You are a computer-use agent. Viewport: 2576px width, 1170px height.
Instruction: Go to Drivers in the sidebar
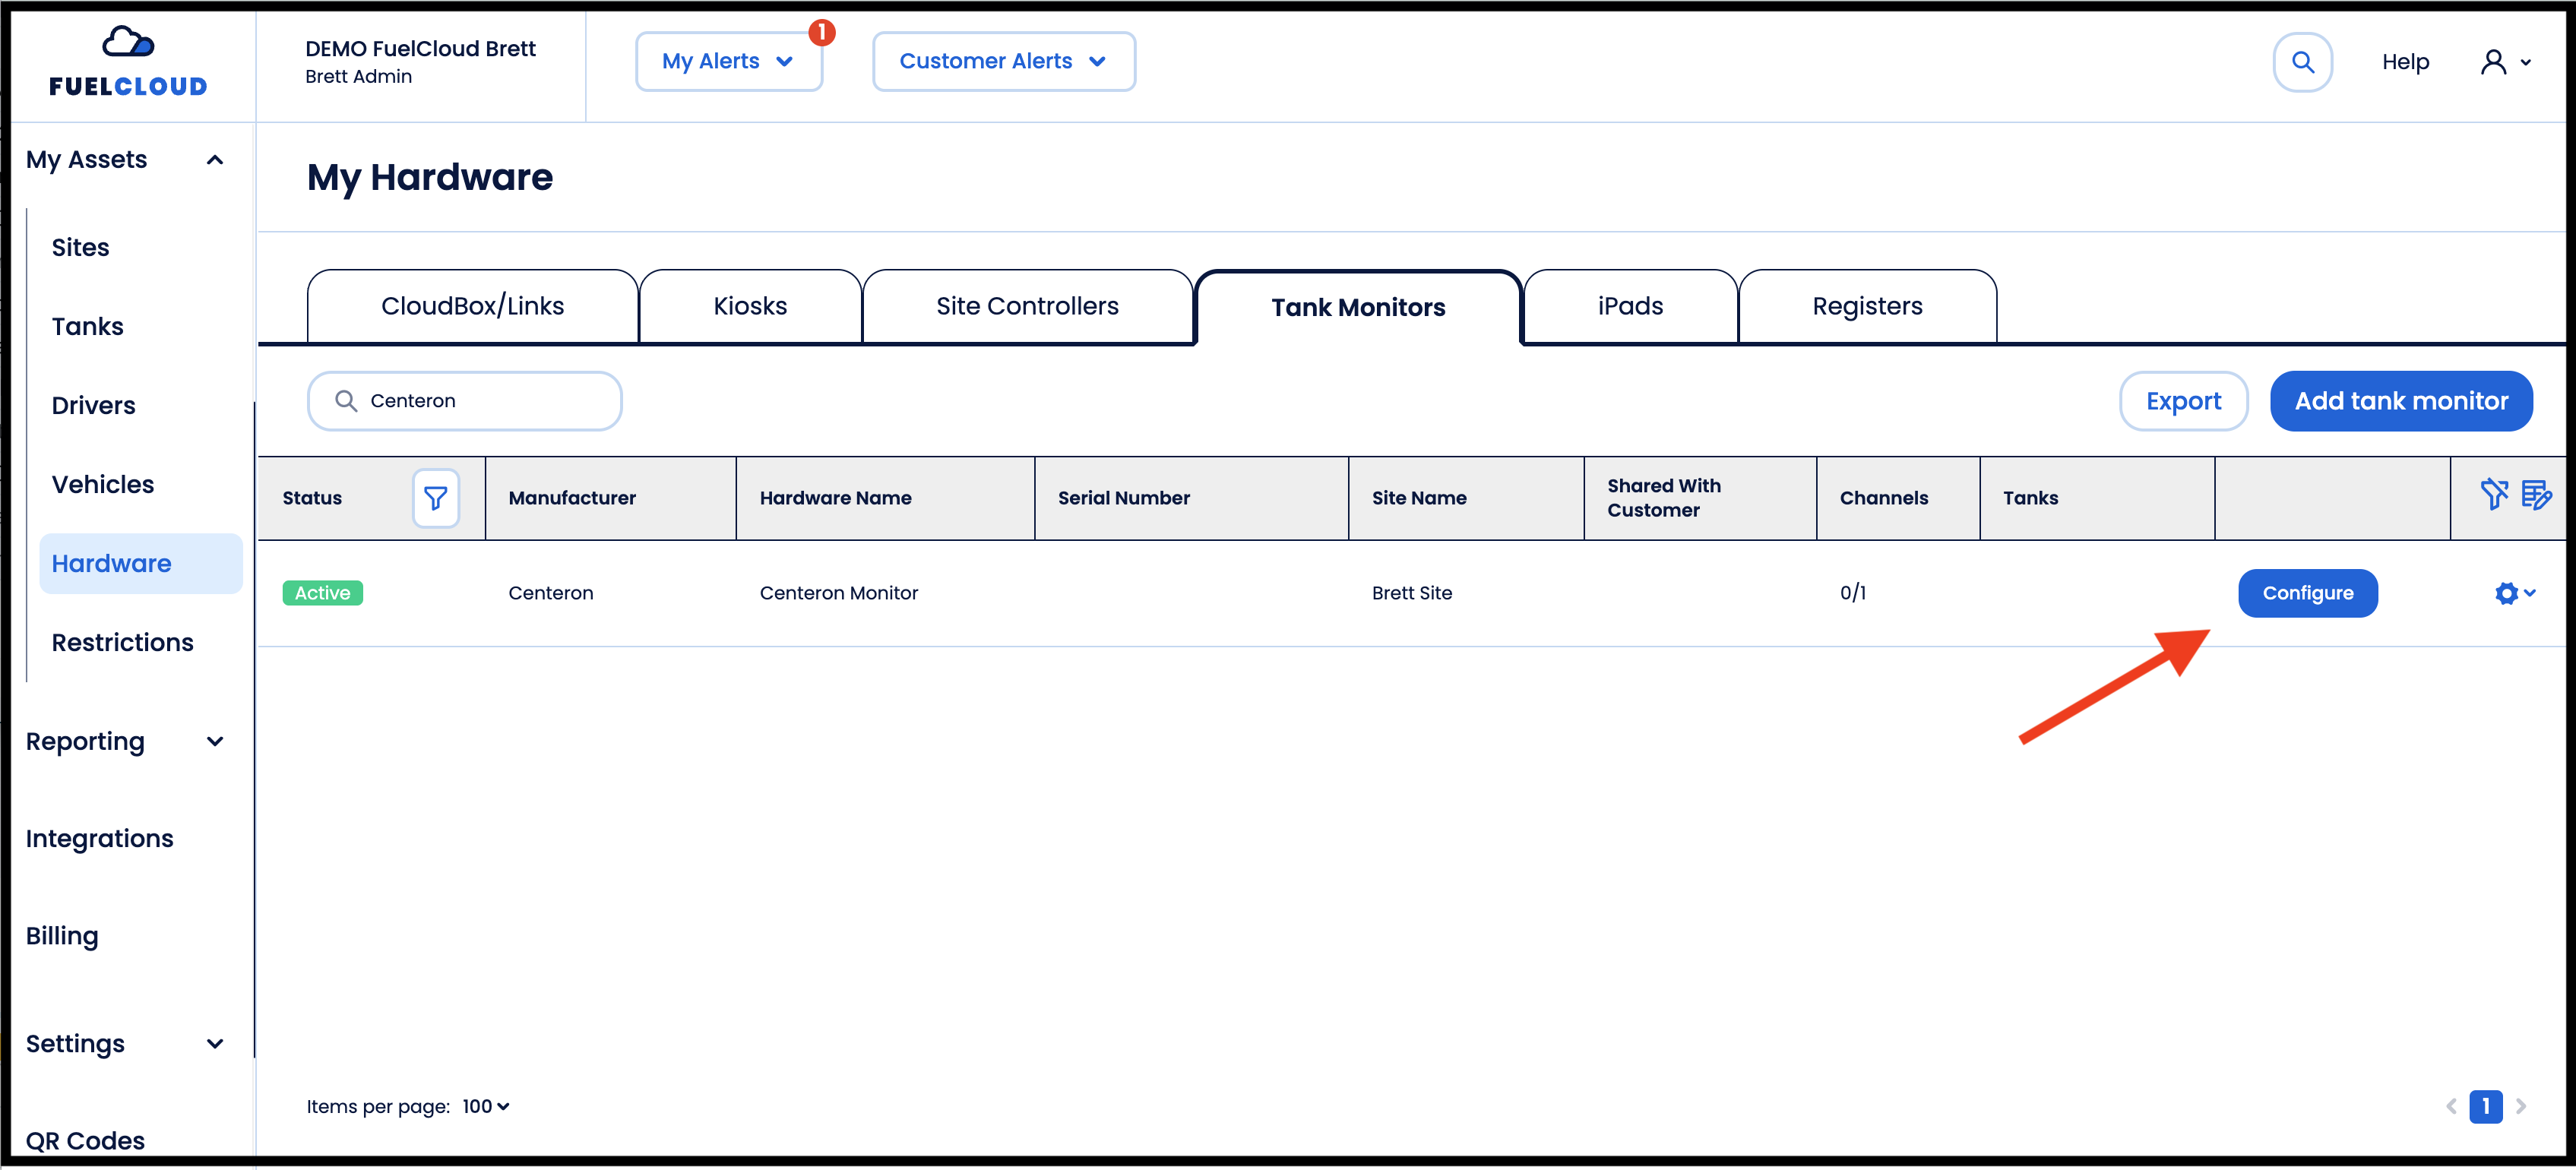[x=93, y=405]
